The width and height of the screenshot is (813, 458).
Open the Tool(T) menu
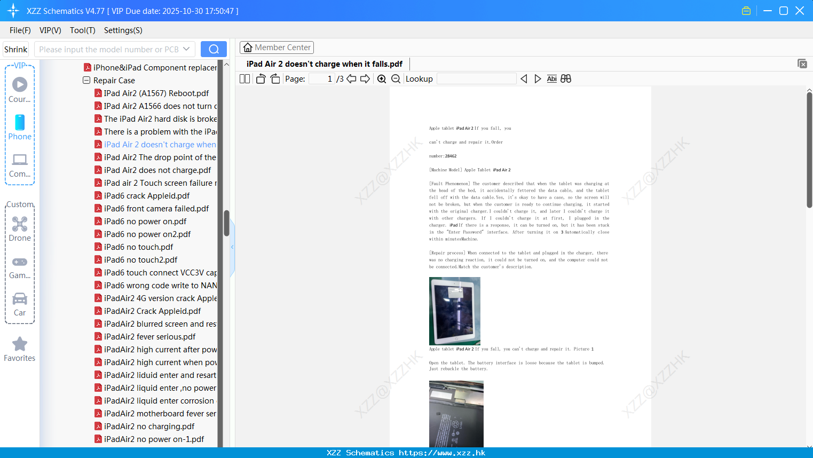pyautogui.click(x=83, y=30)
